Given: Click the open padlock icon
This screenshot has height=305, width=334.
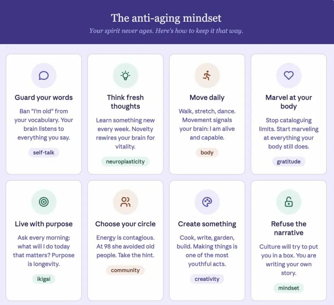Looking at the screenshot, I should [289, 202].
